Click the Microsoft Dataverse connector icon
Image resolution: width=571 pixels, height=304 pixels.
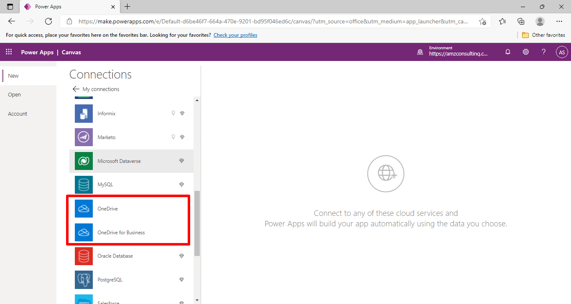[x=84, y=161]
